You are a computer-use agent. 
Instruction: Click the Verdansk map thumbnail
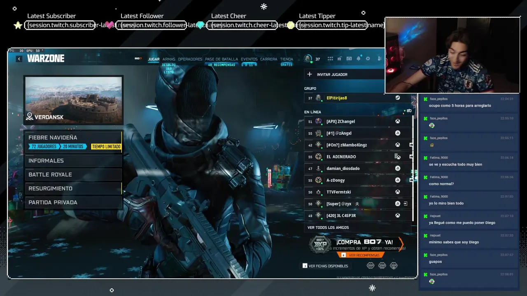(74, 100)
